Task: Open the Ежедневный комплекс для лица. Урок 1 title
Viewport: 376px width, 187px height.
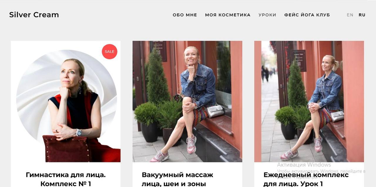Action: 306,179
